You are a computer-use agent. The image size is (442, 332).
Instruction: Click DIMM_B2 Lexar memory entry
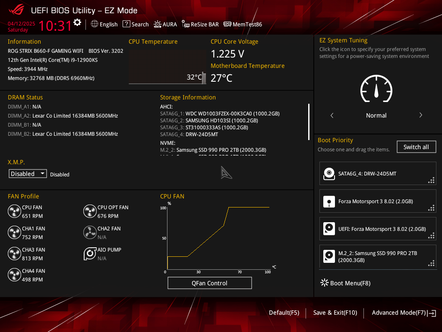[x=63, y=134]
